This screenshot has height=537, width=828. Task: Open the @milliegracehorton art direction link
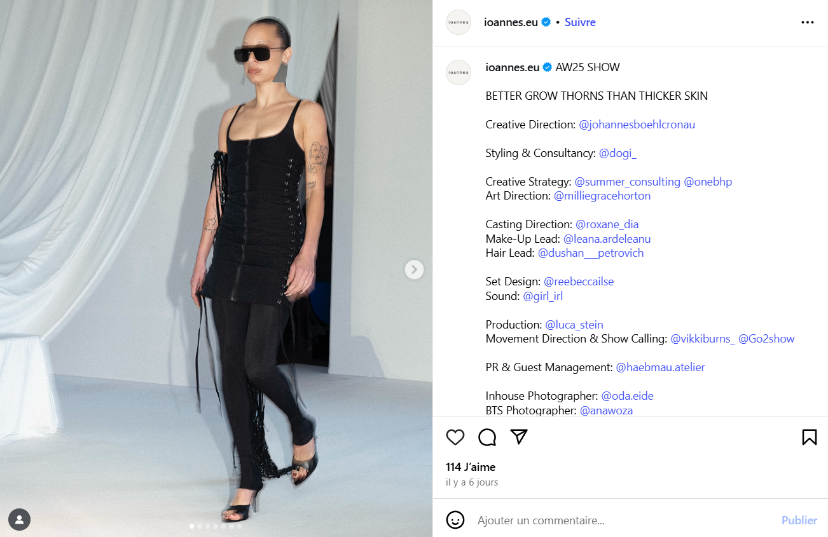click(602, 196)
